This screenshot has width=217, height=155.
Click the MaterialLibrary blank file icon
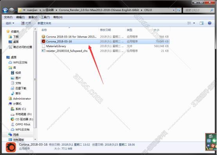coord(43,46)
